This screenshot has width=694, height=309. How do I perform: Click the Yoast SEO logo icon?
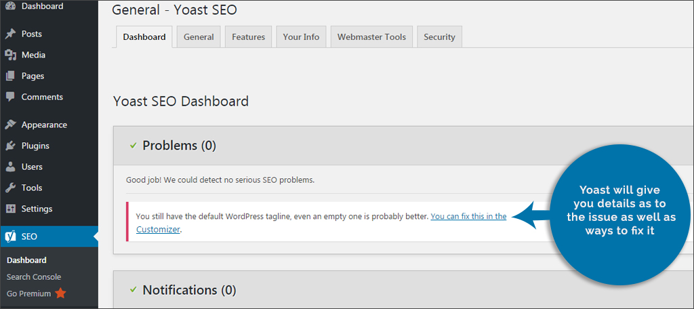(11, 236)
